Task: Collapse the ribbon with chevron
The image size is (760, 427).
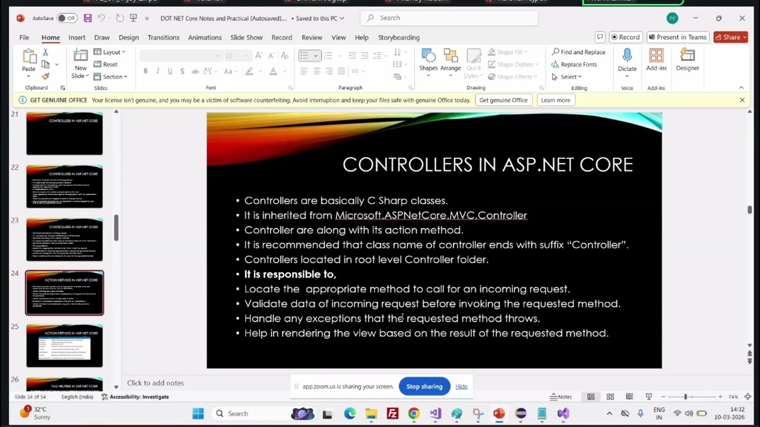Action: [x=741, y=88]
